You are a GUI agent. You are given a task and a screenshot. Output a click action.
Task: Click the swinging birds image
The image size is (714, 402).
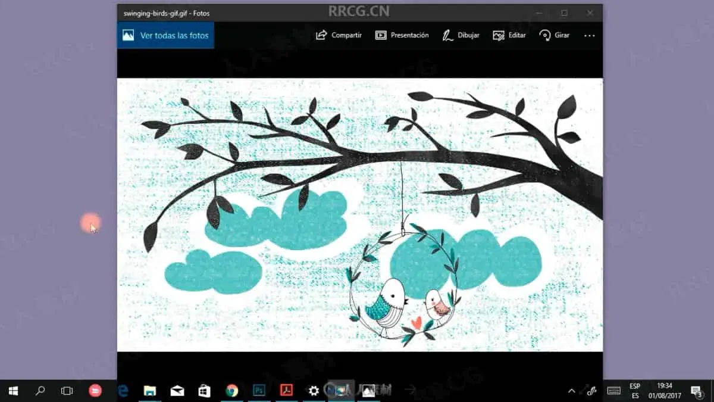pyautogui.click(x=360, y=215)
